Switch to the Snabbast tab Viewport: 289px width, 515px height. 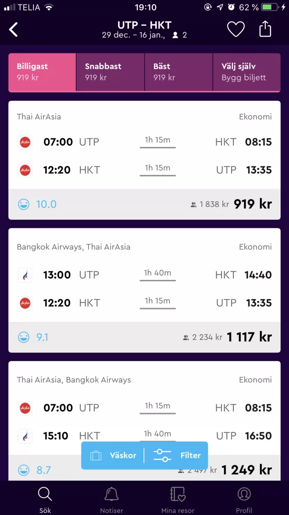coord(110,72)
